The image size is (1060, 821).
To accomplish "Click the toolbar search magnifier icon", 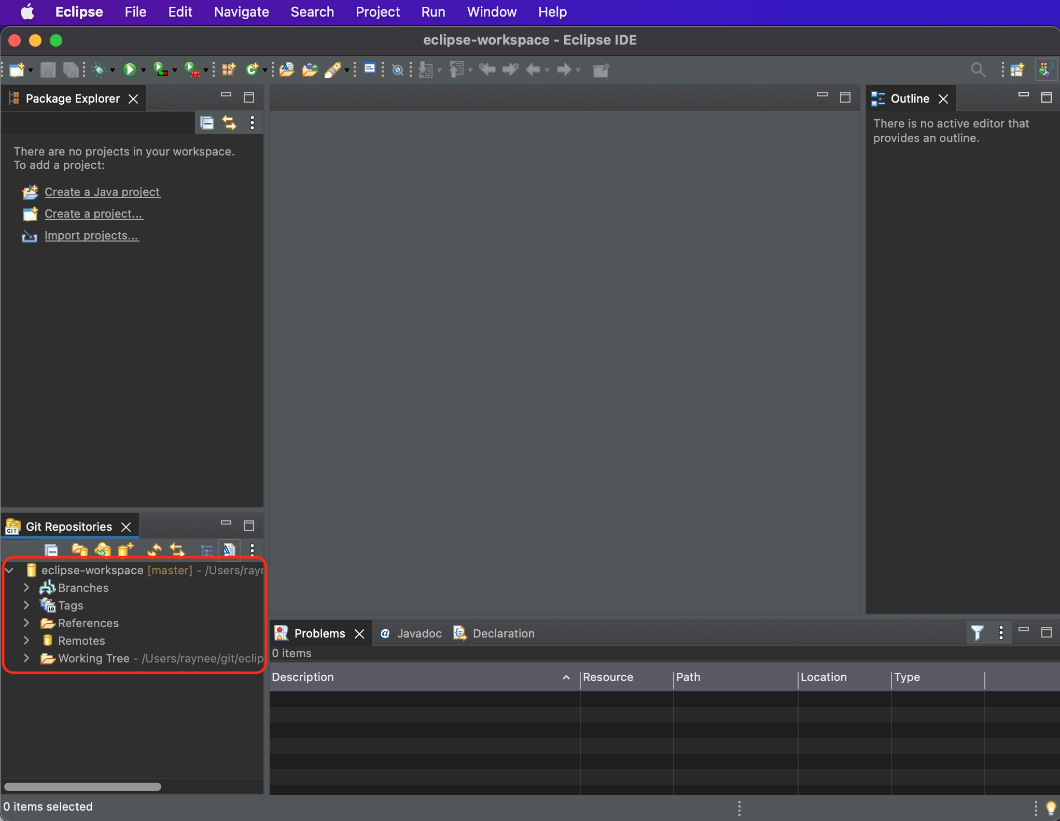I will 978,69.
